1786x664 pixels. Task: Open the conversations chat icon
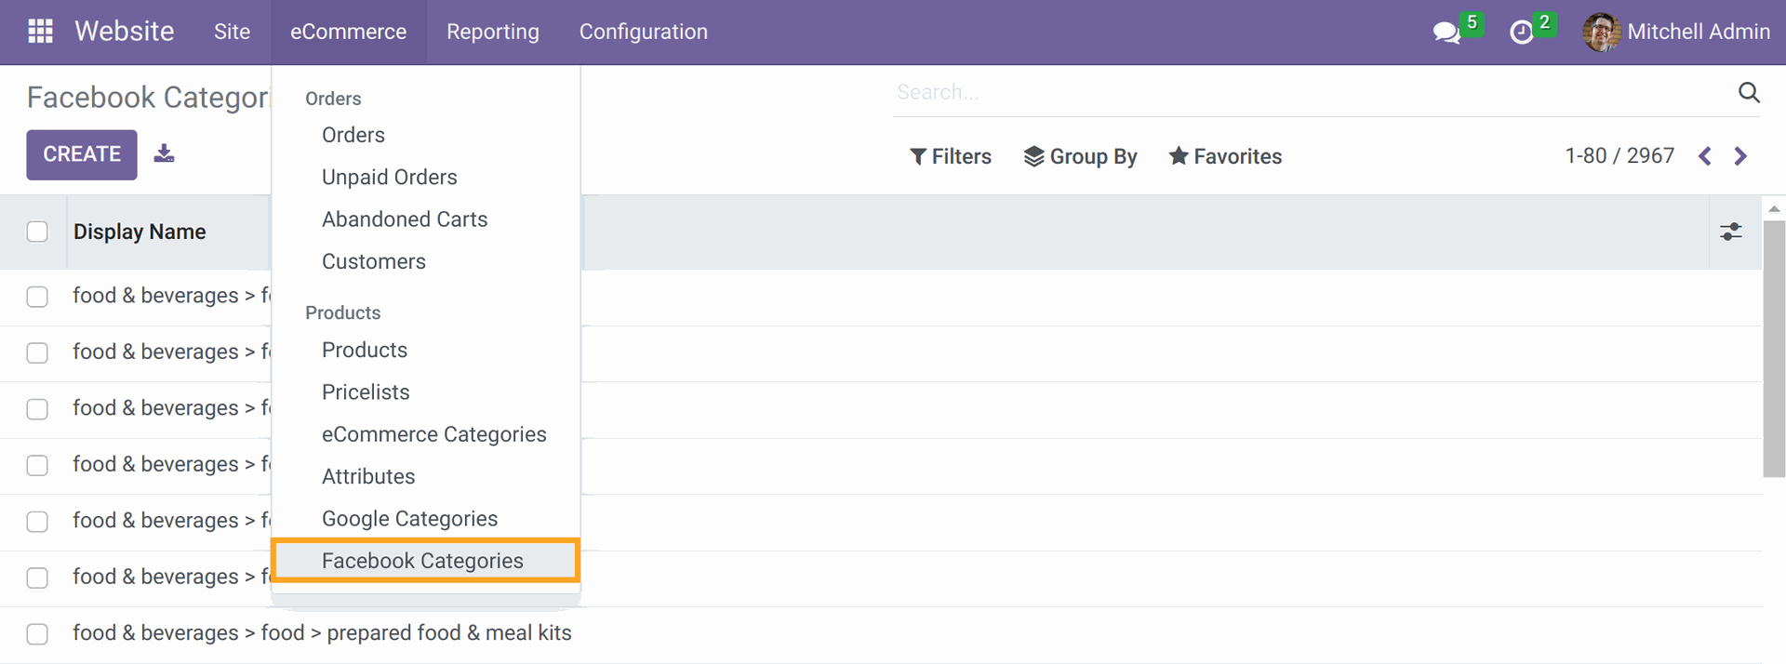(1446, 33)
